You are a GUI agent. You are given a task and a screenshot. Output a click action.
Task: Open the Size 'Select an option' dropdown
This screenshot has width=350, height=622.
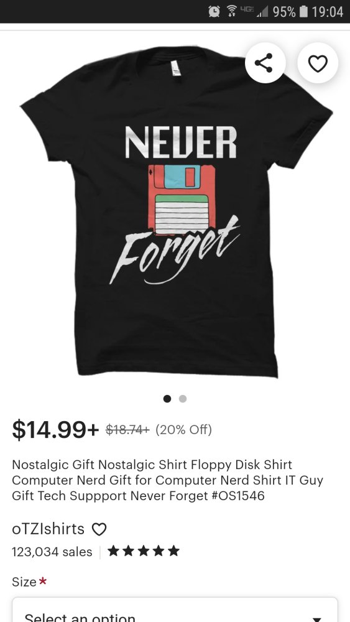point(175,610)
